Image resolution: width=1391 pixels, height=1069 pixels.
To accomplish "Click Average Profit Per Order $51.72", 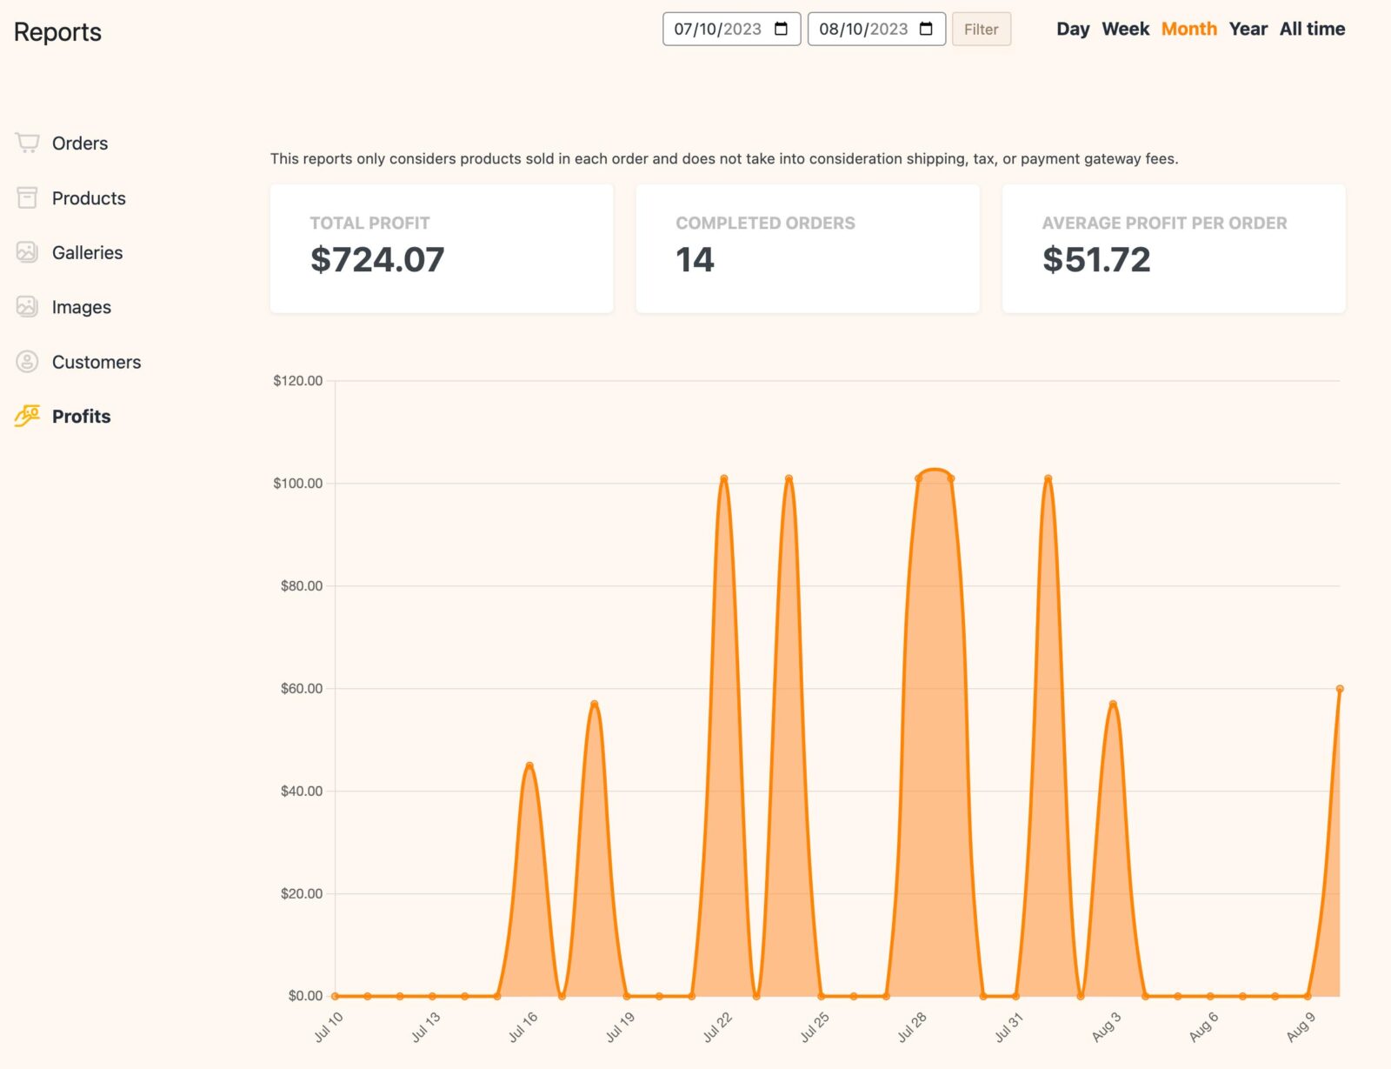I will point(1096,259).
